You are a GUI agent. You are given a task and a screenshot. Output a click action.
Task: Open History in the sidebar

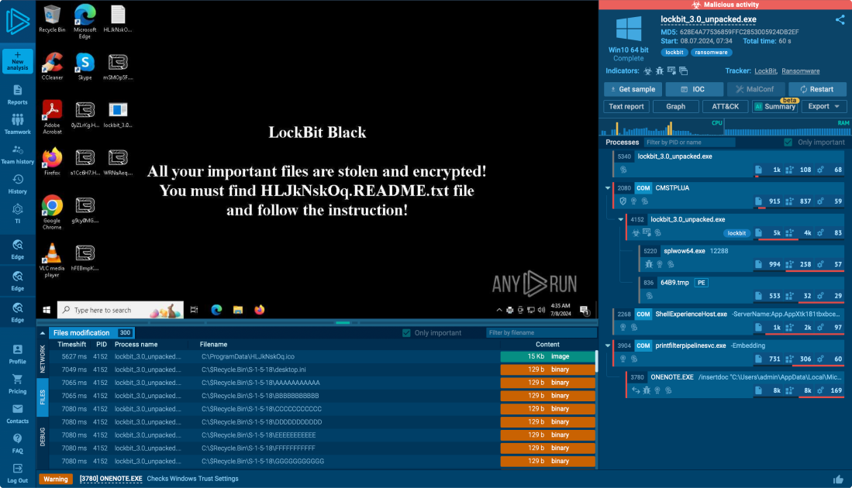coord(17,184)
